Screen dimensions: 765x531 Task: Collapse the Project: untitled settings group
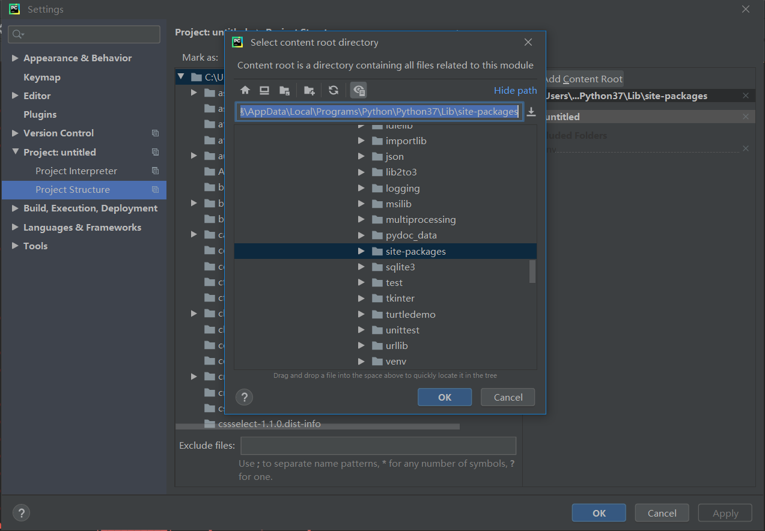[x=15, y=152]
